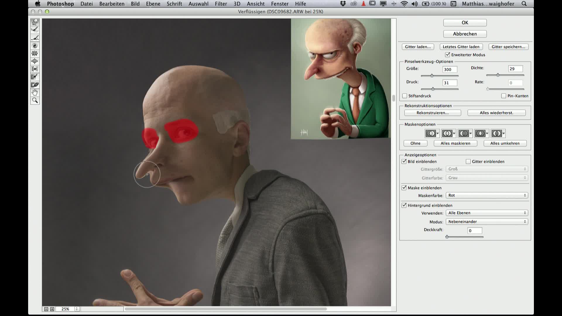The image size is (562, 316).
Task: Click Gitter speichern... button
Action: [508, 47]
